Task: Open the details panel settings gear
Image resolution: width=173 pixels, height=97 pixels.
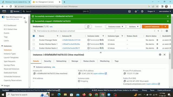Action: coord(160,55)
